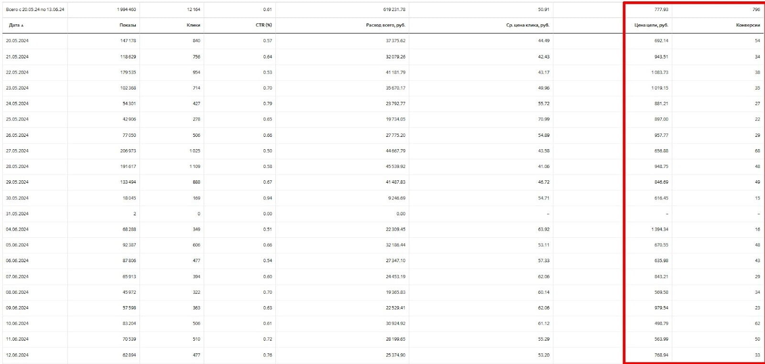The width and height of the screenshot is (765, 364).
Task: Sort by the Показы column header
Action: (128, 25)
